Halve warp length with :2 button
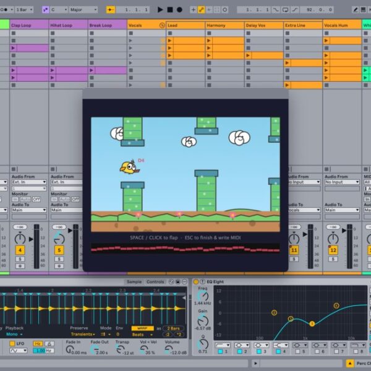The width and height of the screenshot is (371, 371). [x=168, y=335]
